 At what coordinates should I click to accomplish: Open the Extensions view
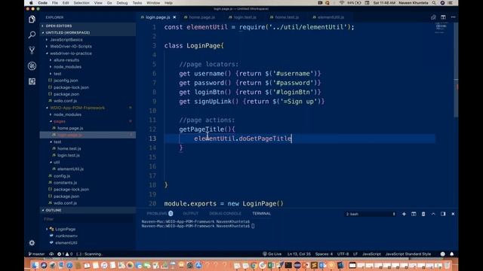[32, 81]
